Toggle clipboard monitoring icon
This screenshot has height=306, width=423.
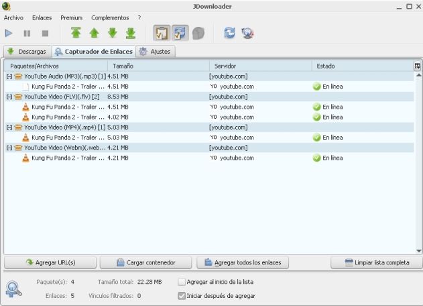162,33
